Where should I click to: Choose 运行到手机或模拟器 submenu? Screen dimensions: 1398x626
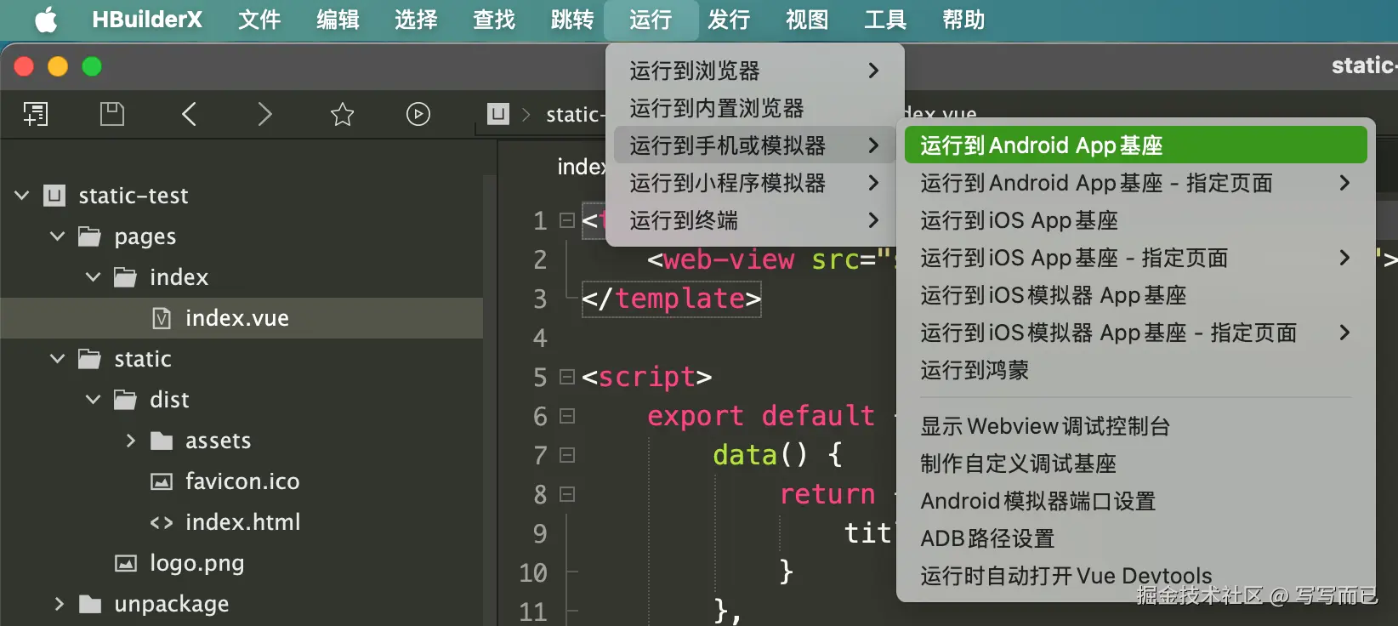[x=754, y=145]
